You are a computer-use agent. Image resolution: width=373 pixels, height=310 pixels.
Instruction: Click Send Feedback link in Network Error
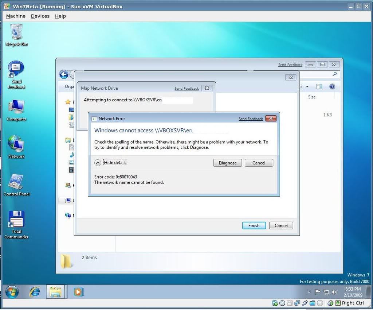[251, 119]
